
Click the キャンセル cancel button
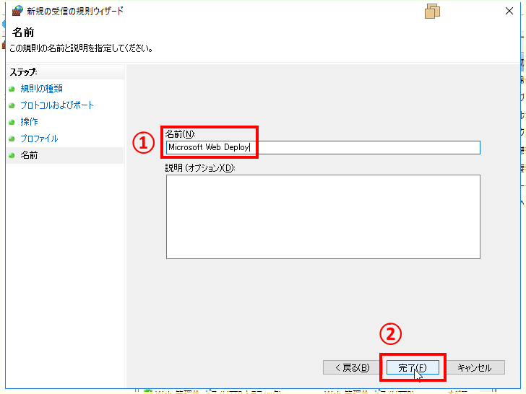pos(475,367)
